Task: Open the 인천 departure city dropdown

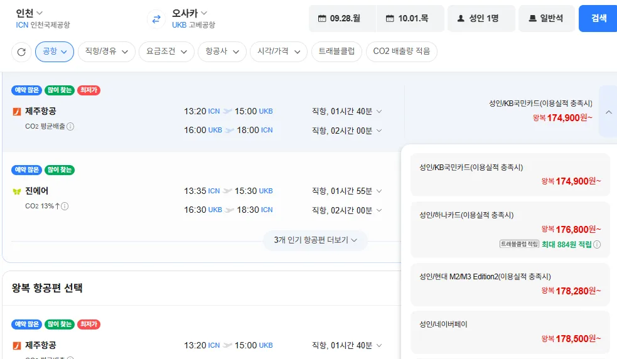Action: (x=29, y=13)
